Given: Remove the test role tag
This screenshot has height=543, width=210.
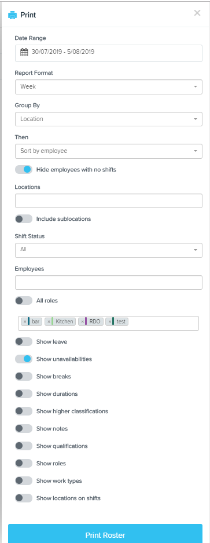Looking at the screenshot, I should click(109, 322).
